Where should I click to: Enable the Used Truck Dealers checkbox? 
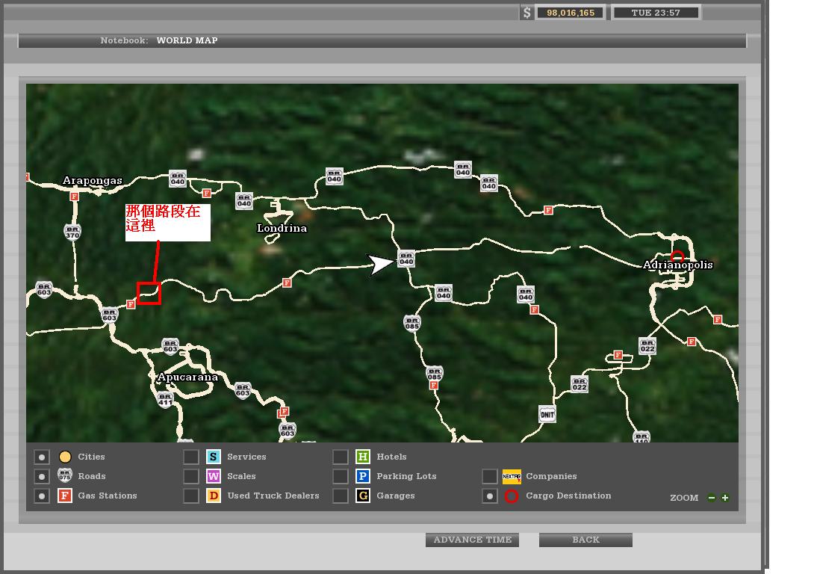[x=191, y=496]
